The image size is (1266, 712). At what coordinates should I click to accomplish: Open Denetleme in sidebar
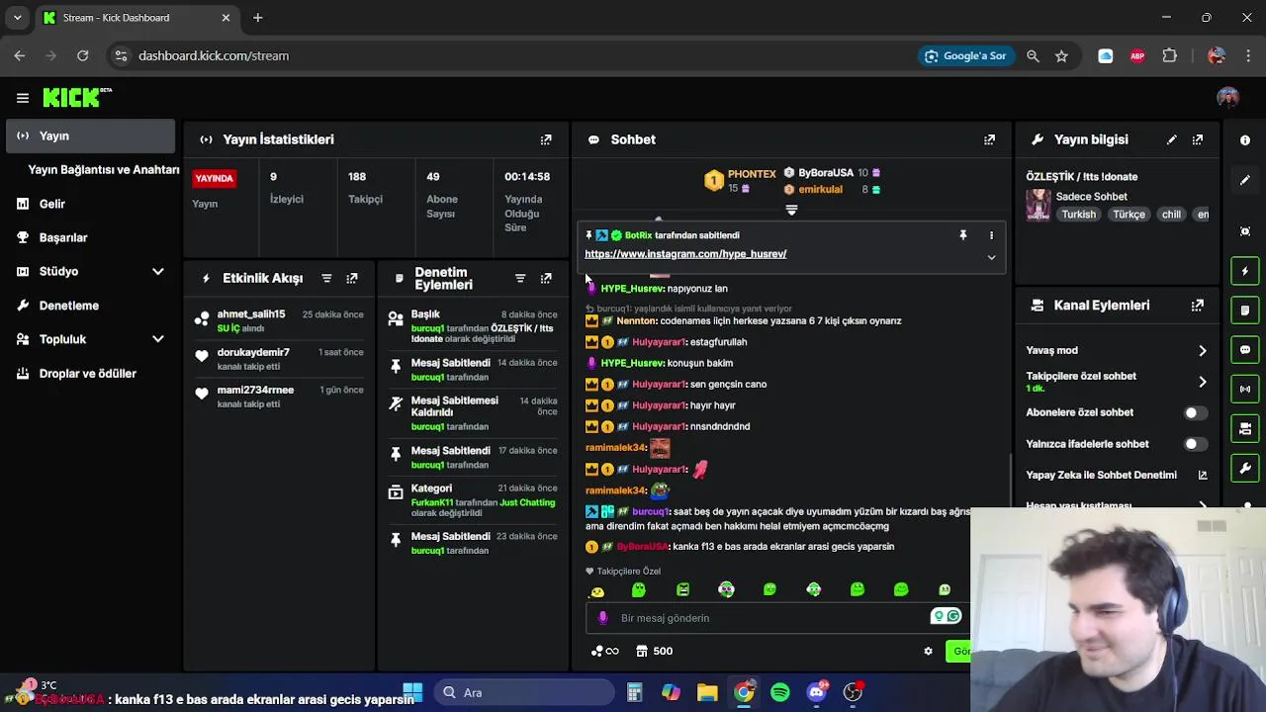click(68, 306)
